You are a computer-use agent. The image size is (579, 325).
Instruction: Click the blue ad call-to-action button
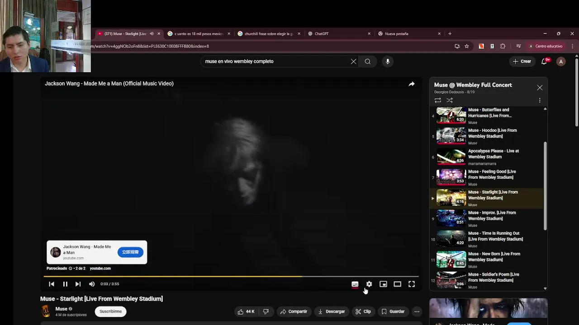[130, 252]
